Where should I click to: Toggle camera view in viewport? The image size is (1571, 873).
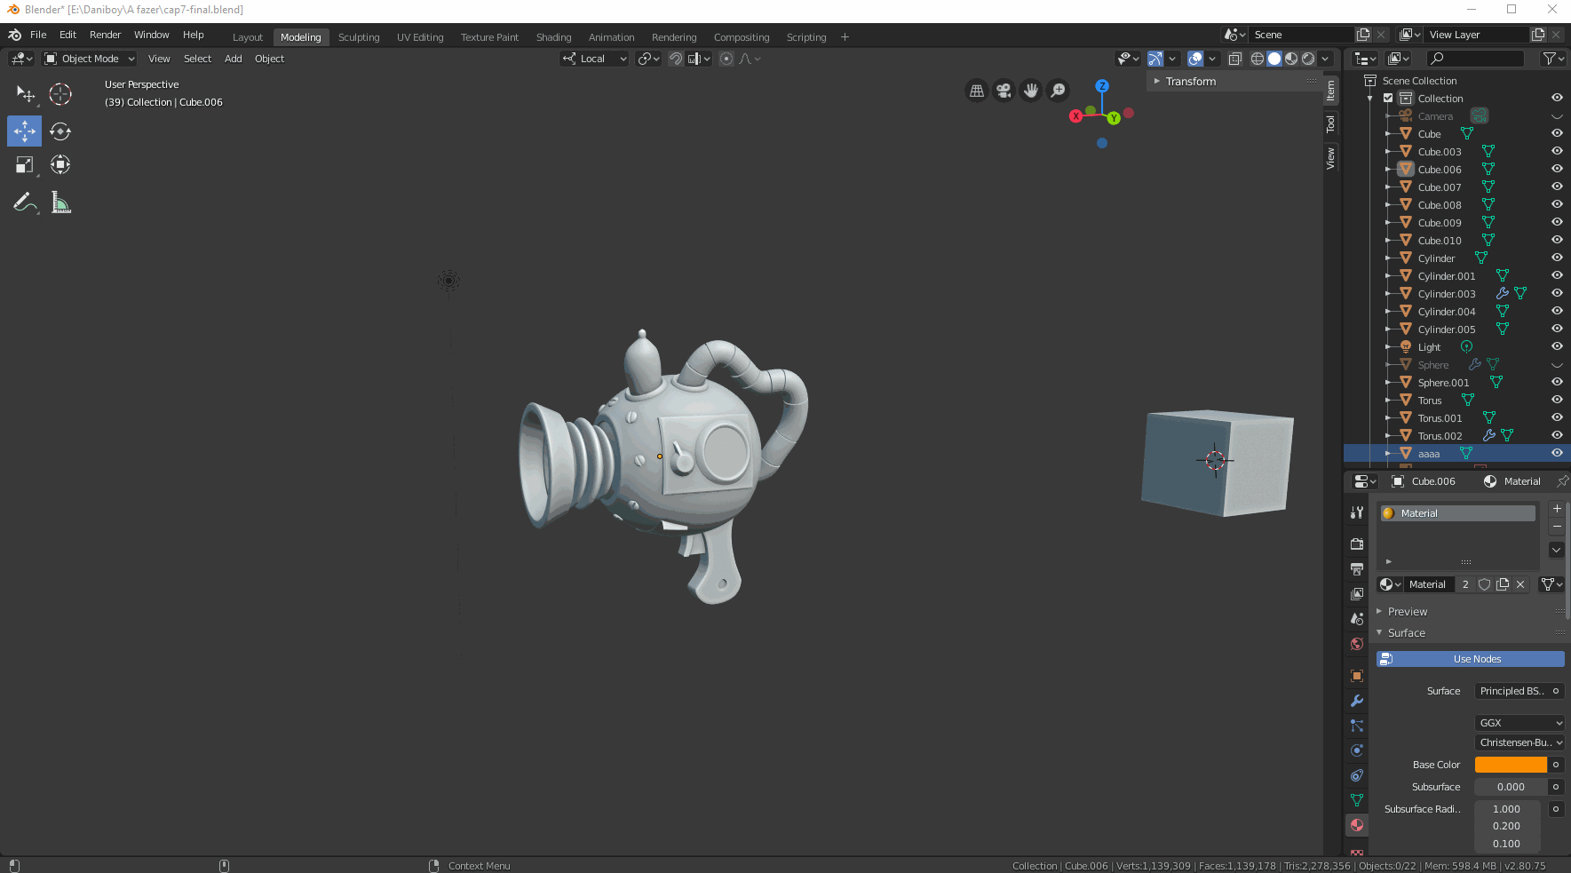(1004, 91)
